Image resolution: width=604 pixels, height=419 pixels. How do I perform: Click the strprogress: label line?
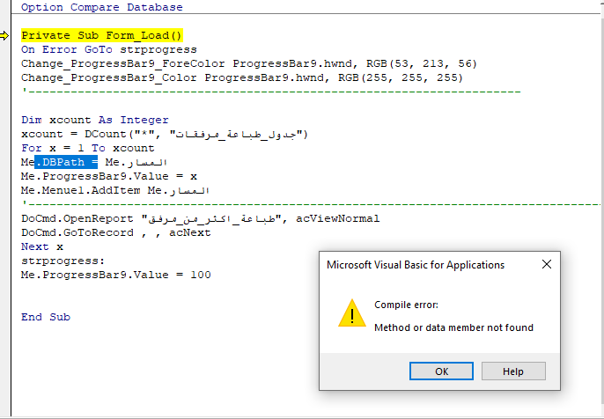(63, 261)
